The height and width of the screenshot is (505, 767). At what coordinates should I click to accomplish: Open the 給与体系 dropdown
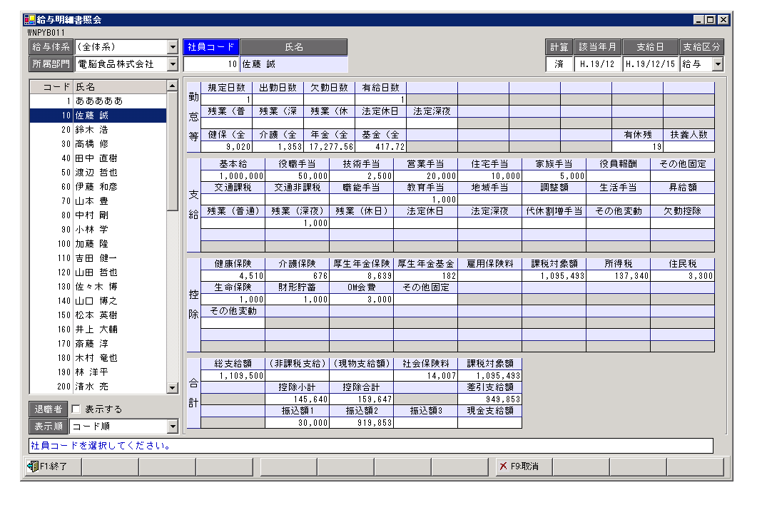[172, 47]
